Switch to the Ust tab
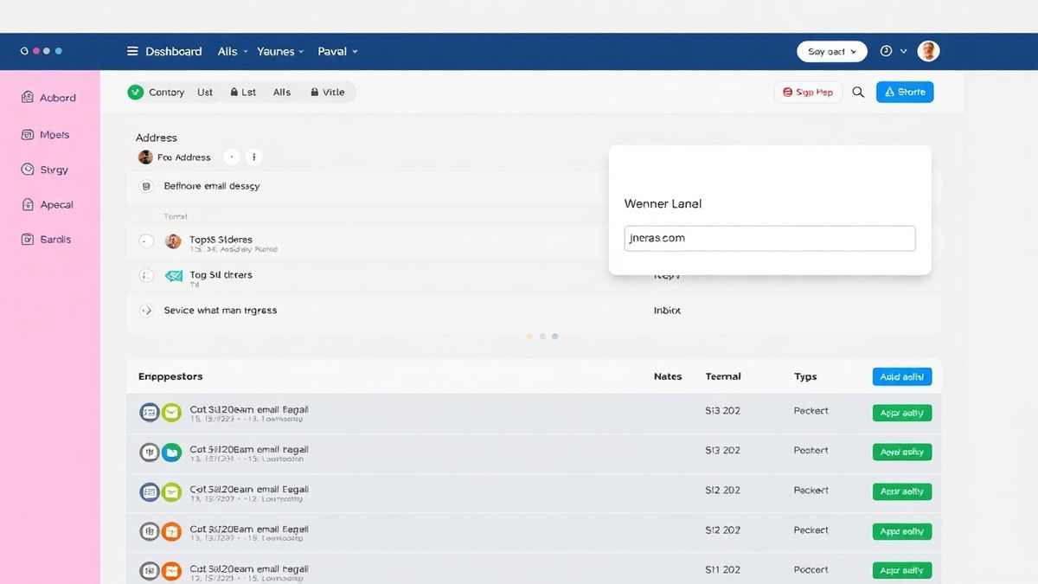The width and height of the screenshot is (1038, 584). tap(205, 93)
